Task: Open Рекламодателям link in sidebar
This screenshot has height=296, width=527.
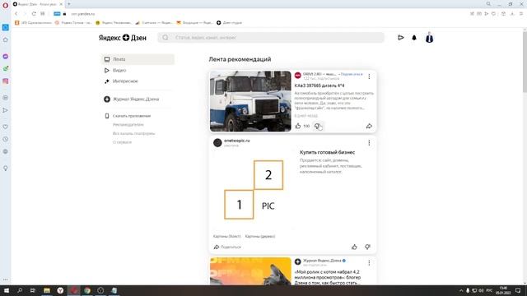Action: pyautogui.click(x=128, y=124)
